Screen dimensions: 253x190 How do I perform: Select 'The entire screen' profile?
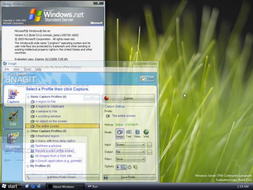[62, 126]
